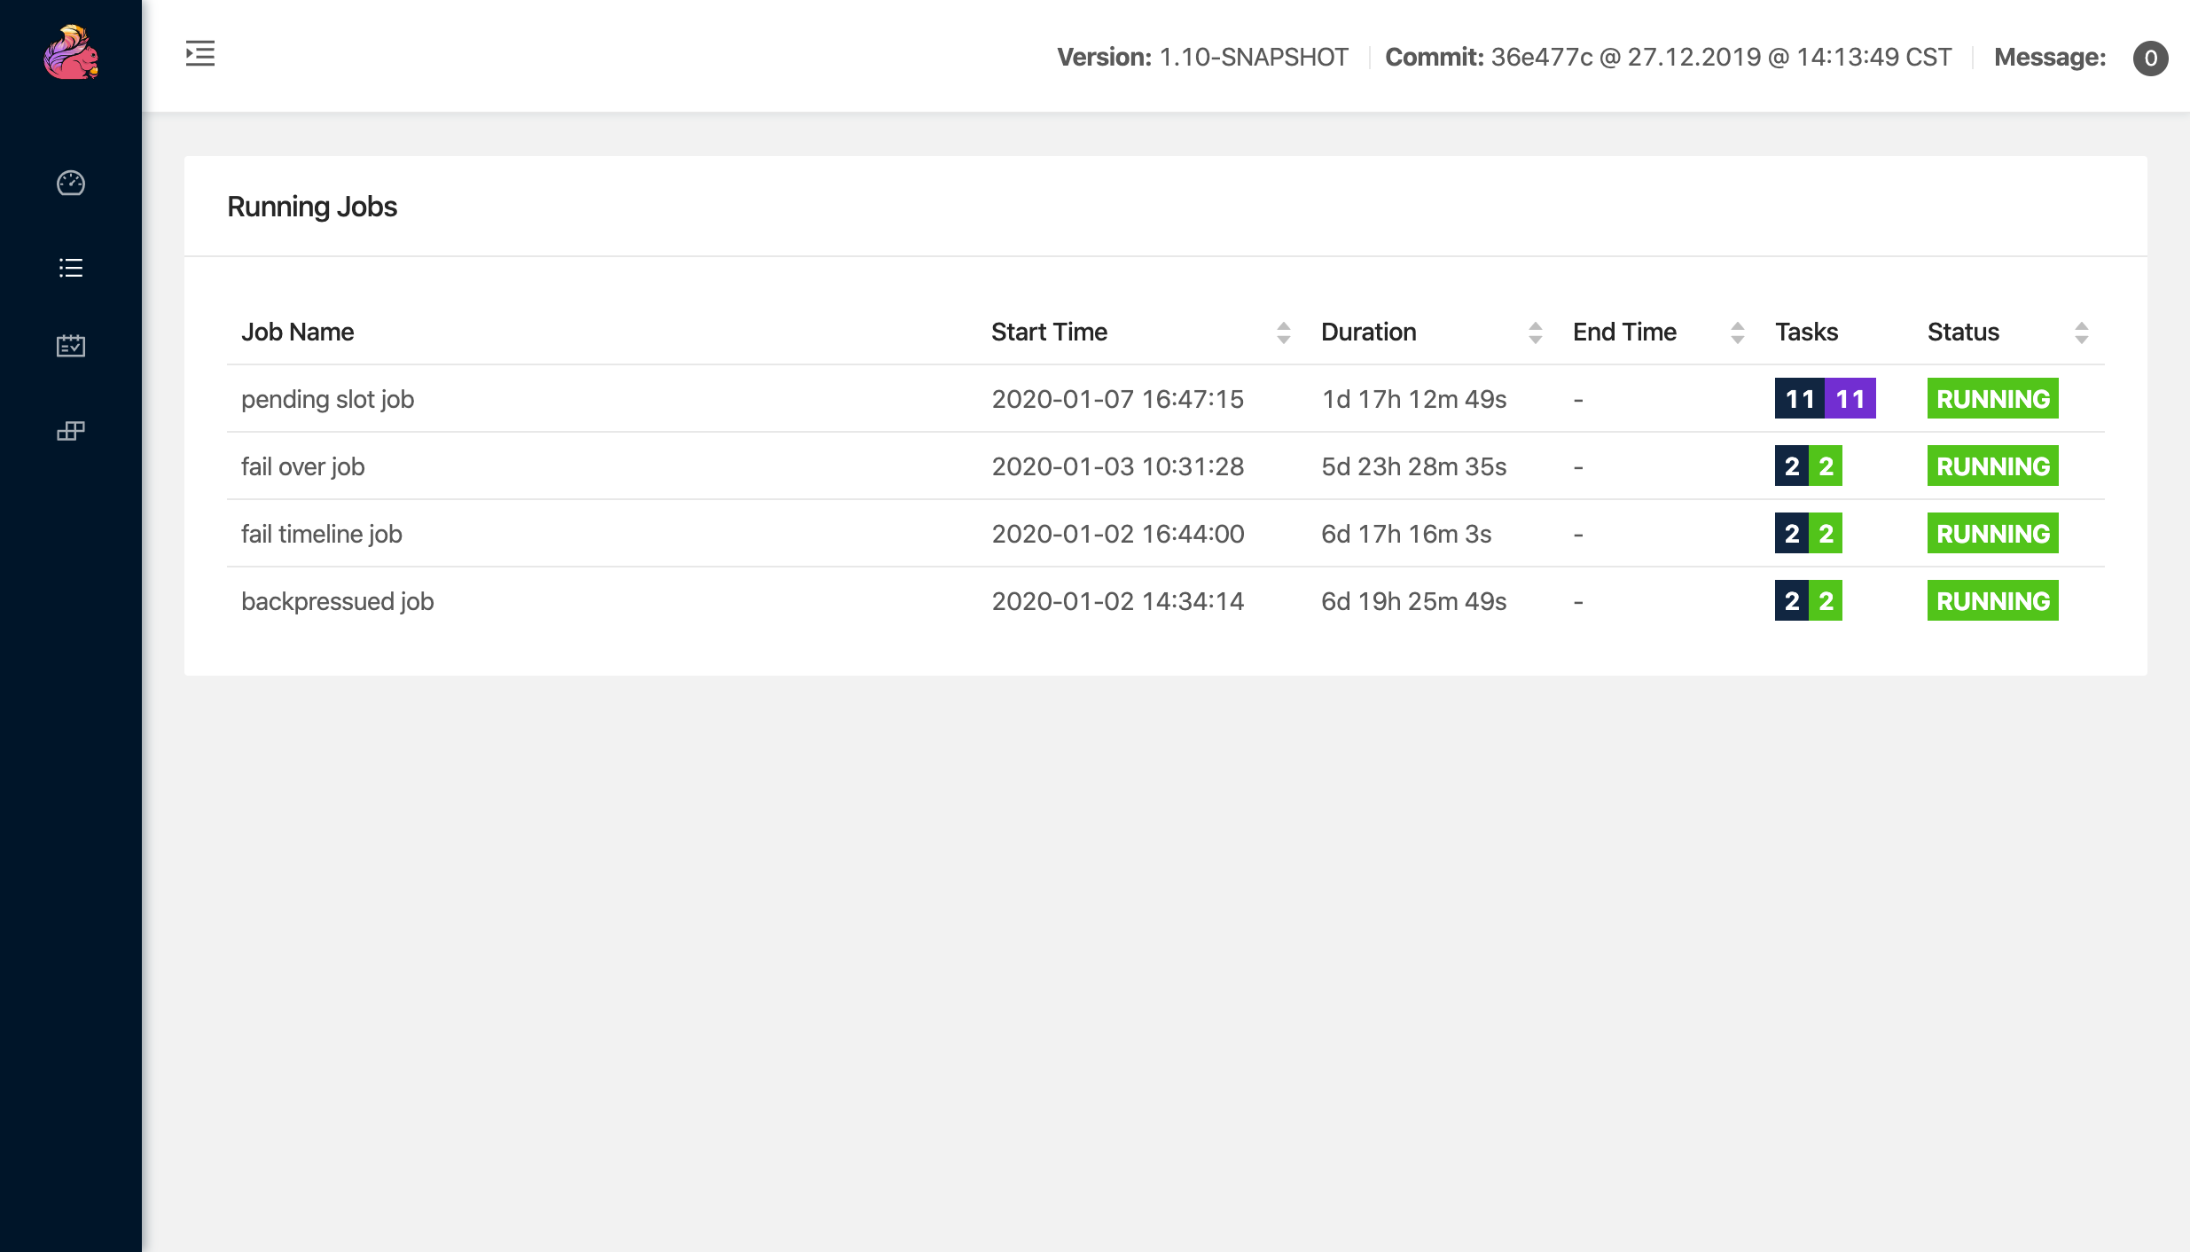
Task: Click the Flink squirrel logo
Action: pos(71,53)
